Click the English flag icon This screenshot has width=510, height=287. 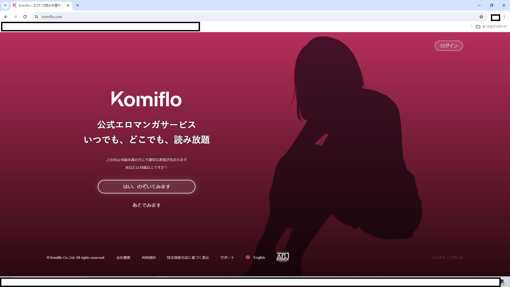coord(248,258)
